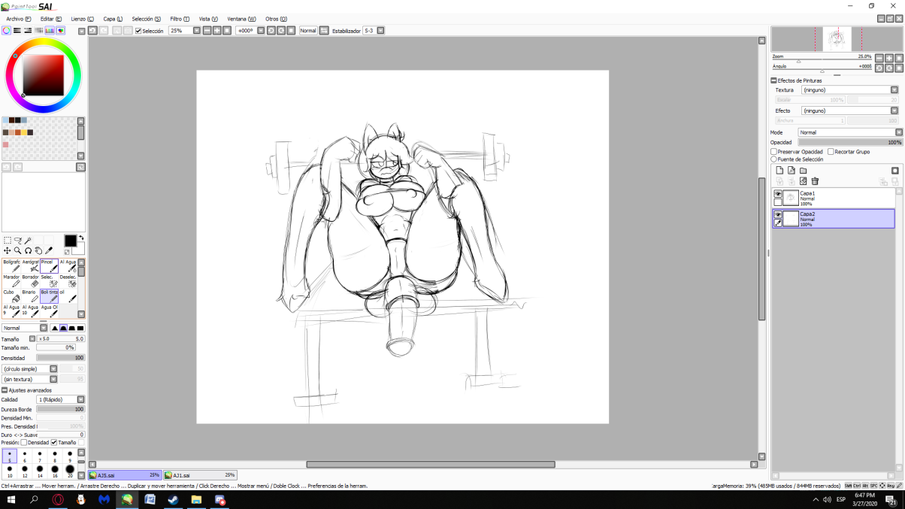Hide the Capa2 layer
Screen dimensions: 905x509
[x=778, y=215]
